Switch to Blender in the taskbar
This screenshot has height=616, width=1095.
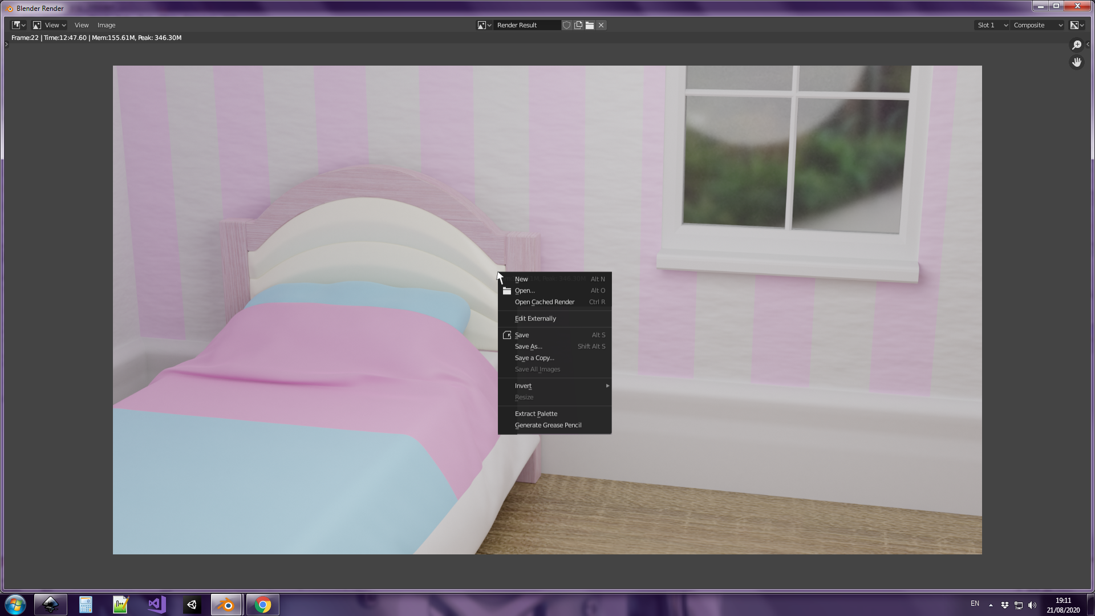[227, 605]
